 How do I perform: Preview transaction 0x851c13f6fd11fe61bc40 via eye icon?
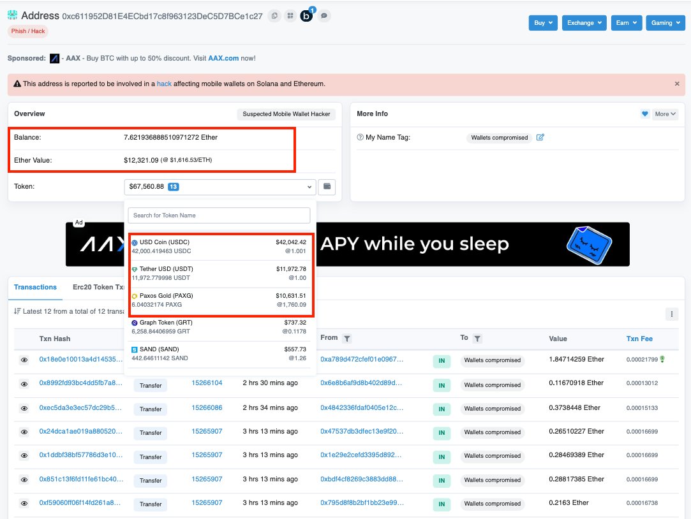pyautogui.click(x=24, y=480)
